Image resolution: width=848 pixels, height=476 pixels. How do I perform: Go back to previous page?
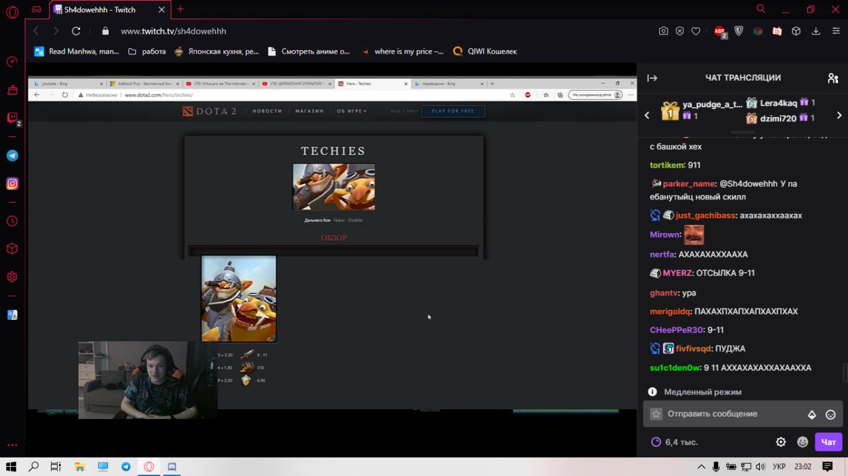[x=36, y=31]
